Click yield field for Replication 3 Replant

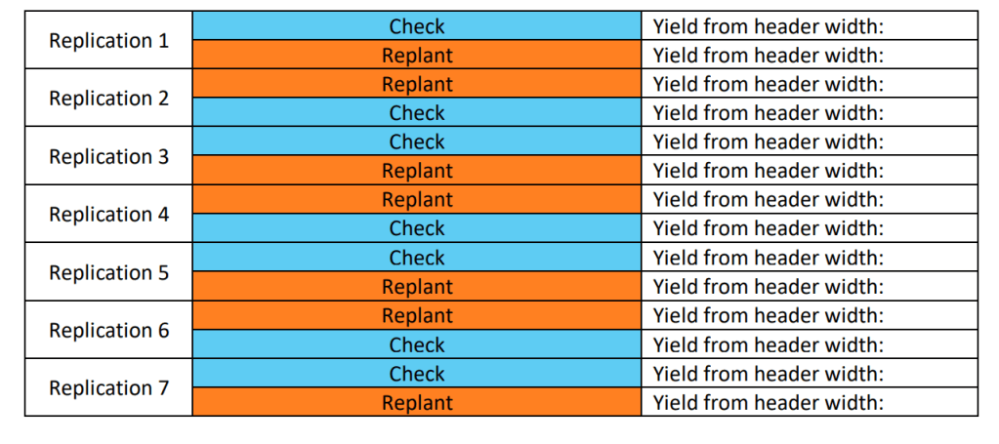tap(809, 171)
